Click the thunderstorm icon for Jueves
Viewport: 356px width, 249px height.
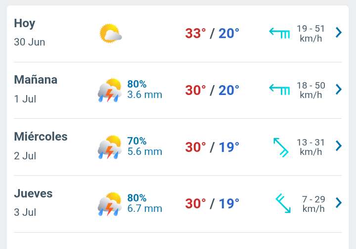(x=110, y=204)
